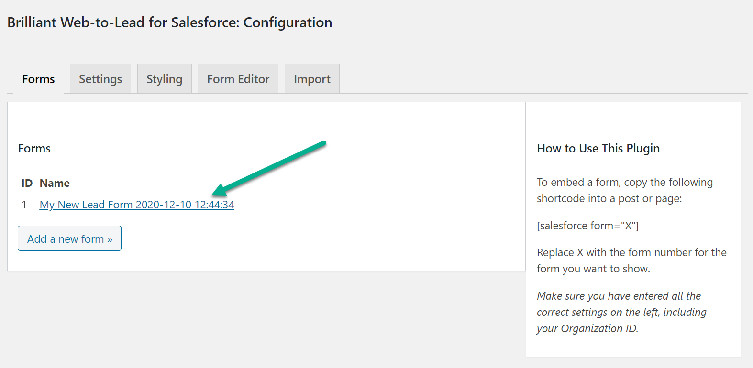Click How to Use This Plugin heading
This screenshot has width=753, height=368.
click(598, 149)
